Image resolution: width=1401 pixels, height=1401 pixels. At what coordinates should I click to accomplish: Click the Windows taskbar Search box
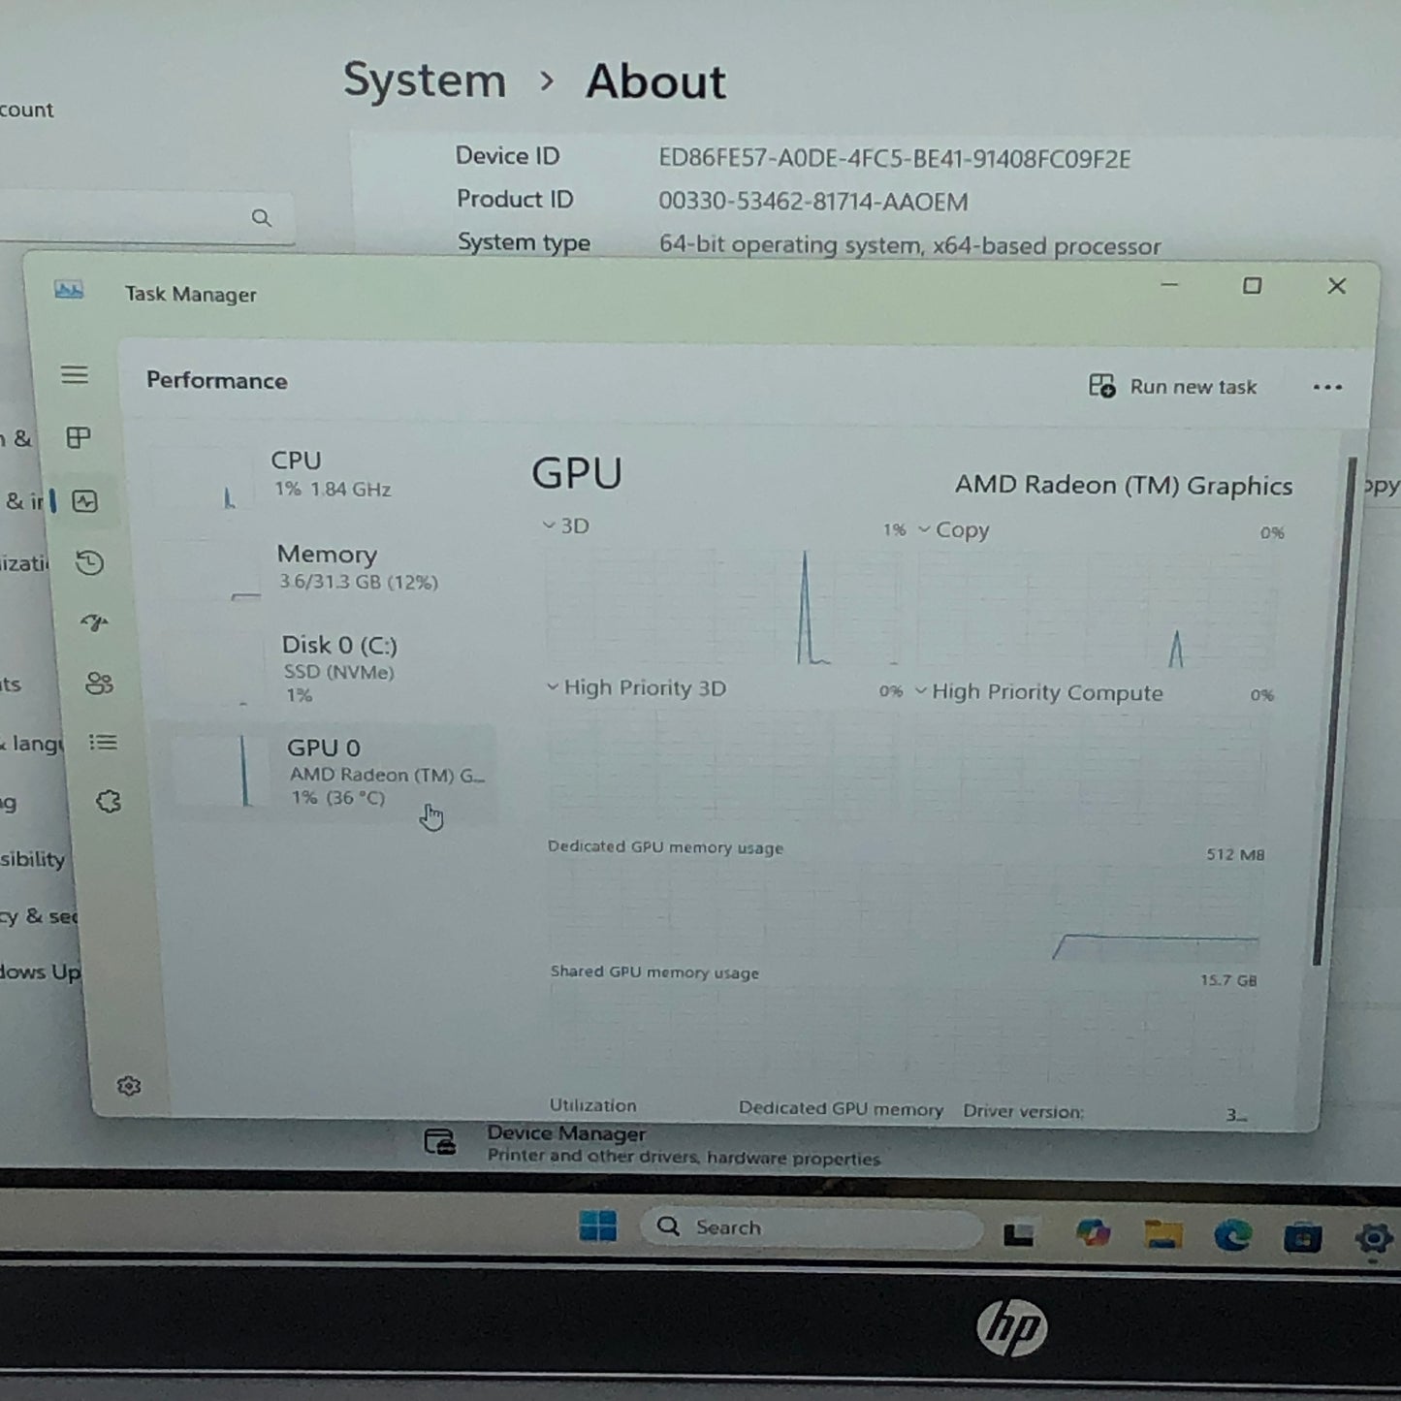click(810, 1227)
